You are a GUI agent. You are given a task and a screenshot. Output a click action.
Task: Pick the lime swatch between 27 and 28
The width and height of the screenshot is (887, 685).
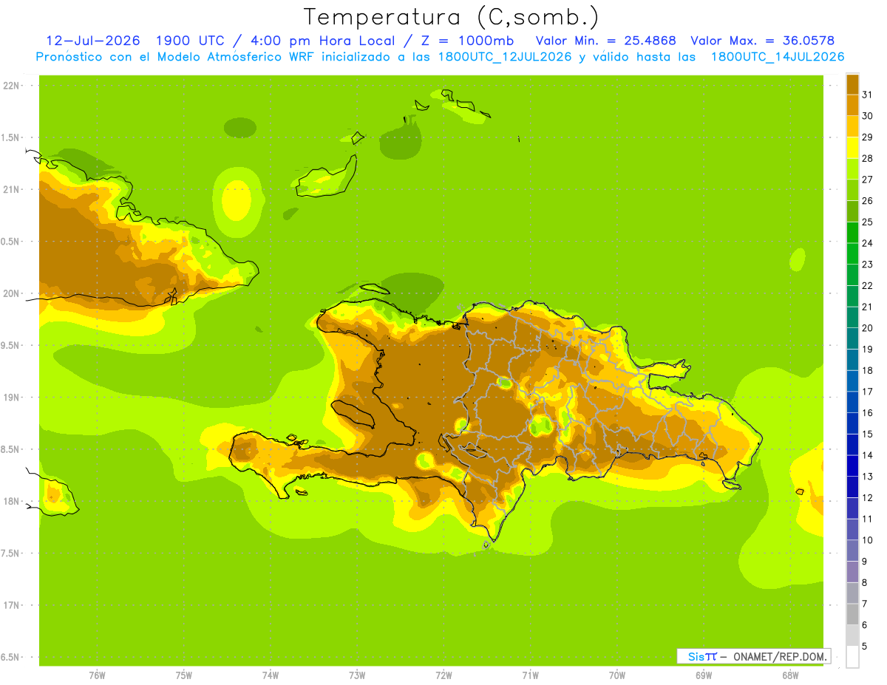coord(852,168)
